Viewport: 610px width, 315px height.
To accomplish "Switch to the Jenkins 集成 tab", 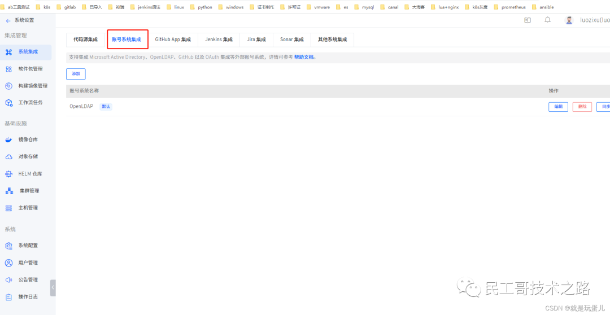I will coord(219,40).
